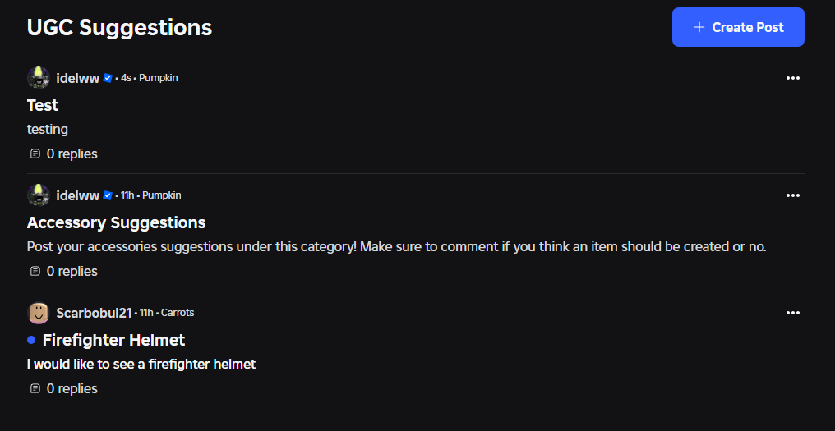This screenshot has width=835, height=431.
Task: Click the idelww username on the Test post
Action: pyautogui.click(x=78, y=78)
